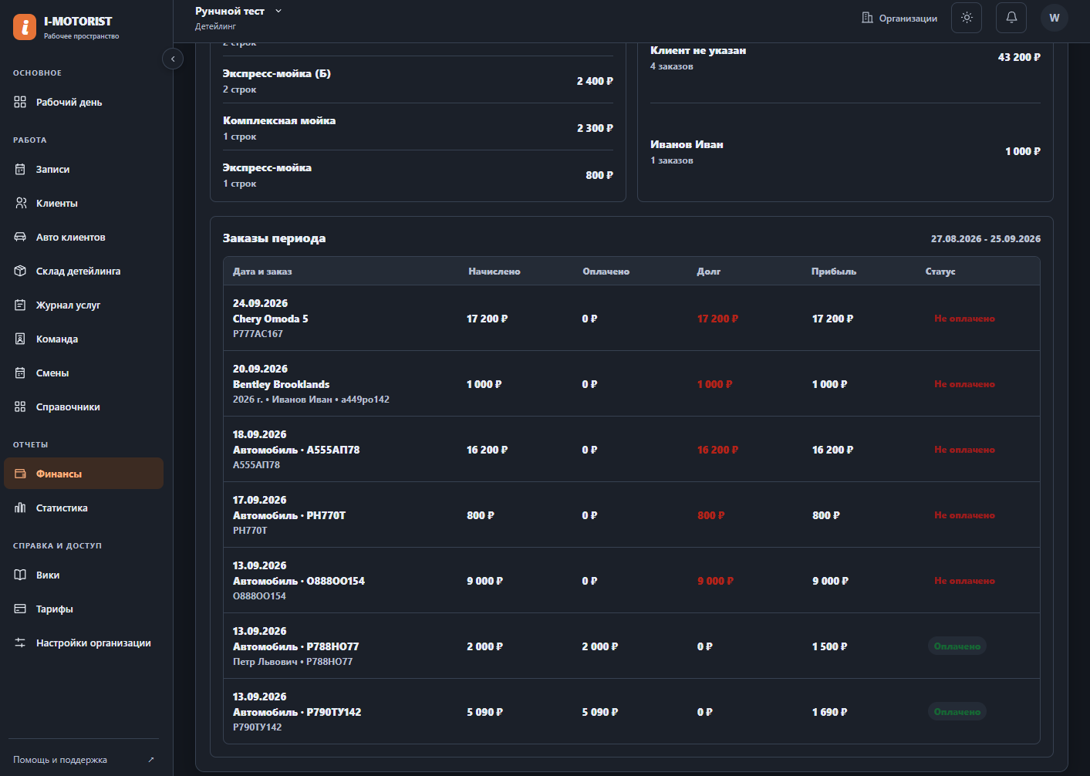Screen dimensions: 1090x776
Task: Collapse the sidebar with chevron button
Action: [173, 59]
